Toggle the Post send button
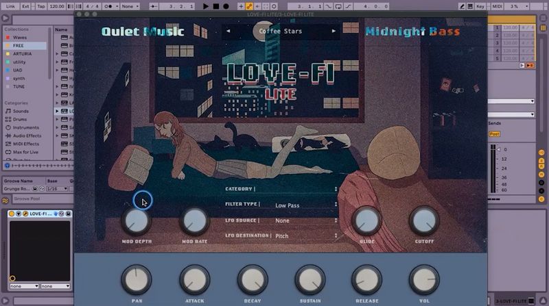Image resolution: width=549 pixels, height=306 pixels. pyautogui.click(x=494, y=133)
